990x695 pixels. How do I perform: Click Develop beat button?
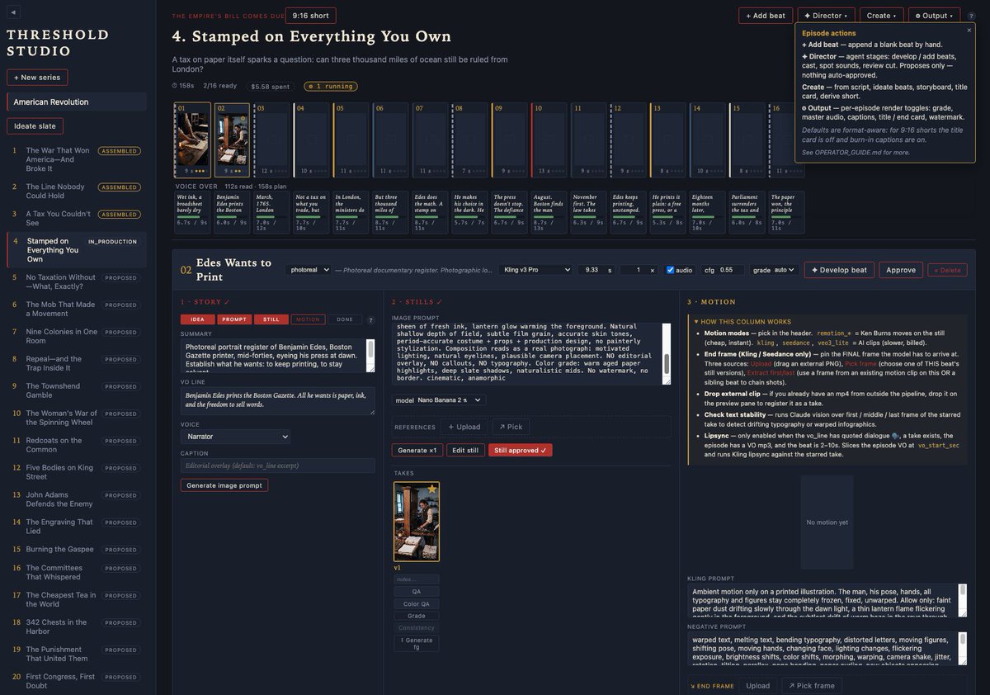839,270
